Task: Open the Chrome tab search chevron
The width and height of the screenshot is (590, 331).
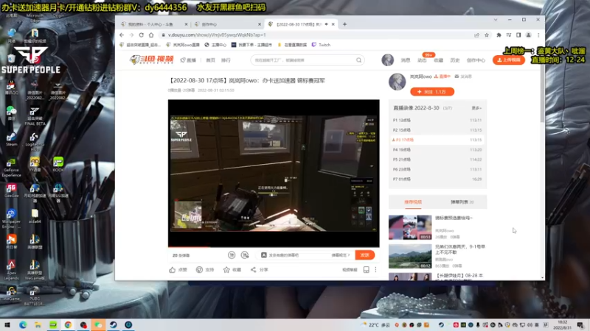Action: (496, 20)
